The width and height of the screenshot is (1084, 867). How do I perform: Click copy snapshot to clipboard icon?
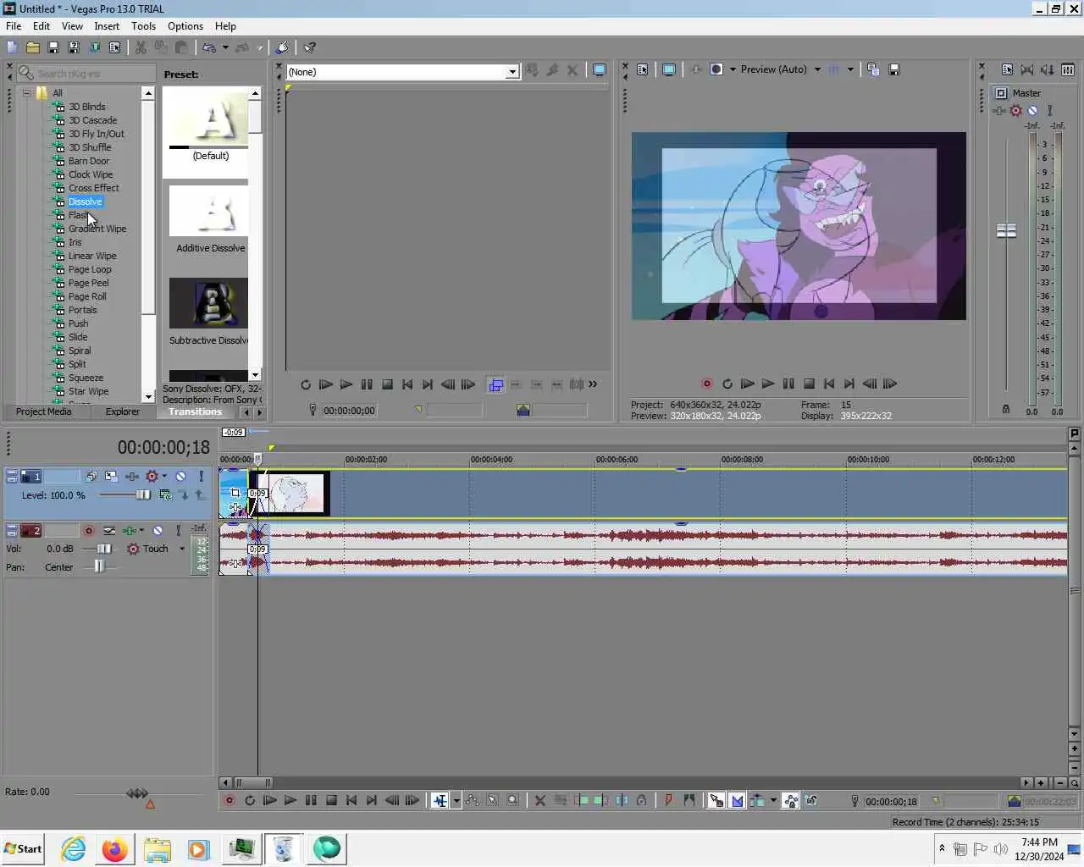[873, 69]
